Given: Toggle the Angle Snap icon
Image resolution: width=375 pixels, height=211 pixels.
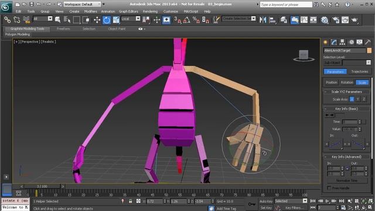Looking at the screenshot, I should pos(187,19).
